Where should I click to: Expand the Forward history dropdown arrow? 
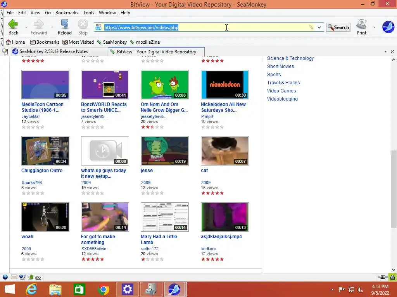52,27
